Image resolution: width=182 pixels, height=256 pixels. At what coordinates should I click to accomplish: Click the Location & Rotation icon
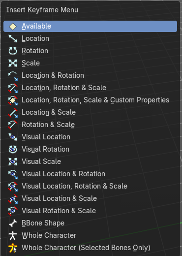[x=13, y=76]
